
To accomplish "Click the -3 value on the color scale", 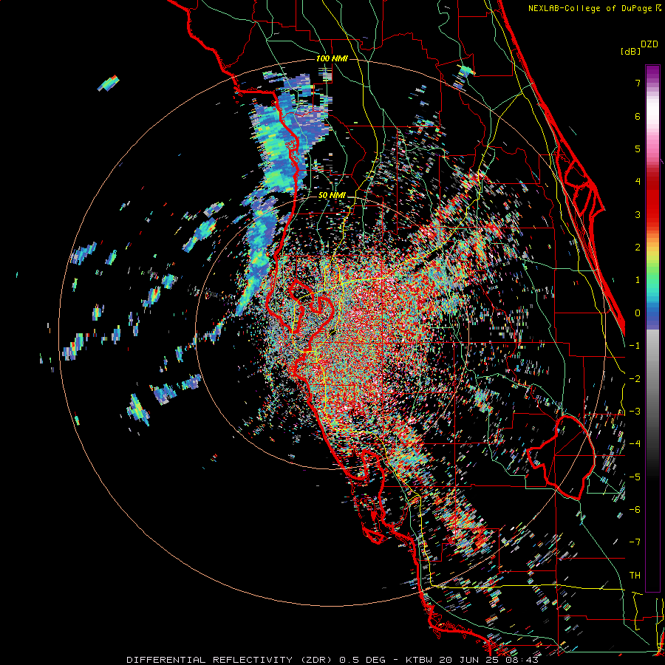I will 635,412.
